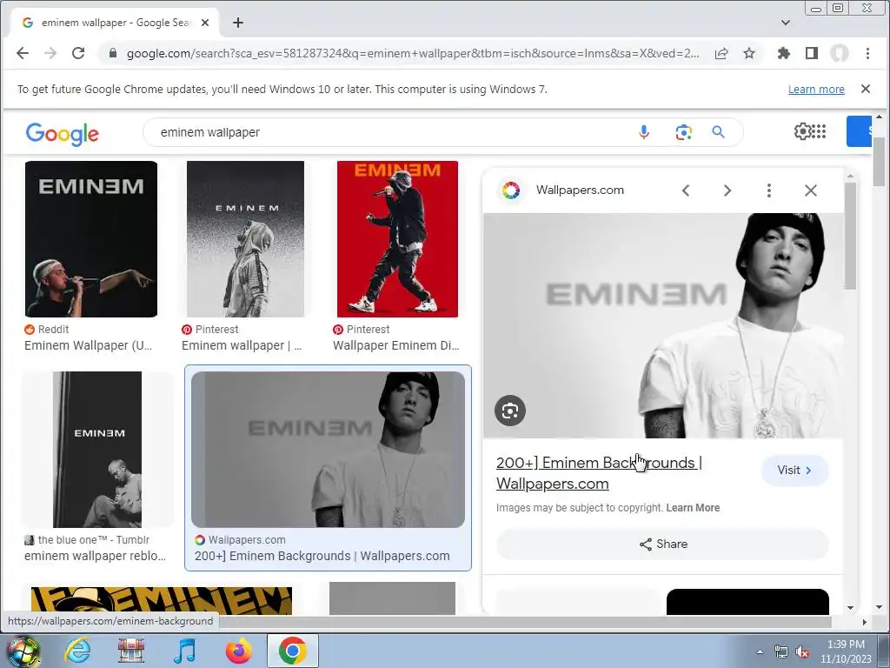Open the taskbar clock showing 1:39 PM
Image resolution: width=890 pixels, height=668 pixels.
click(x=846, y=651)
